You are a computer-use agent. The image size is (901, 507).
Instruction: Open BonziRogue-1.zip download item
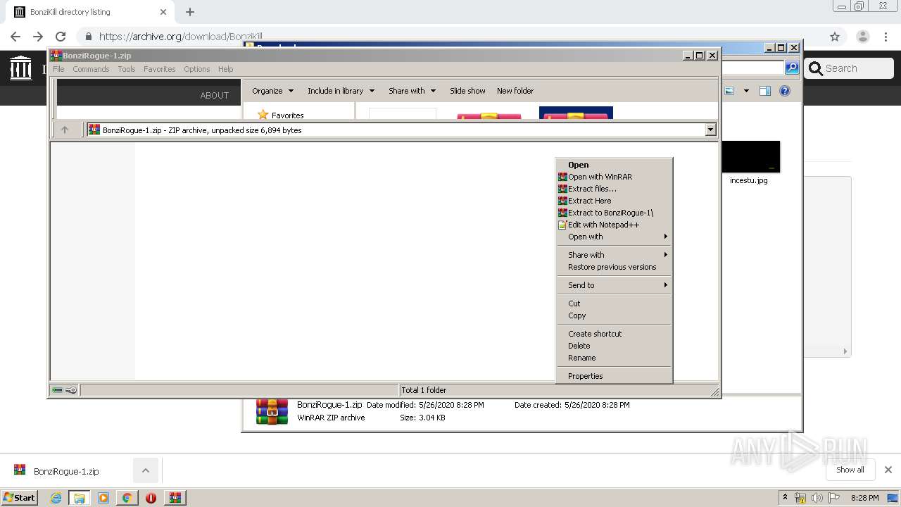click(x=66, y=471)
